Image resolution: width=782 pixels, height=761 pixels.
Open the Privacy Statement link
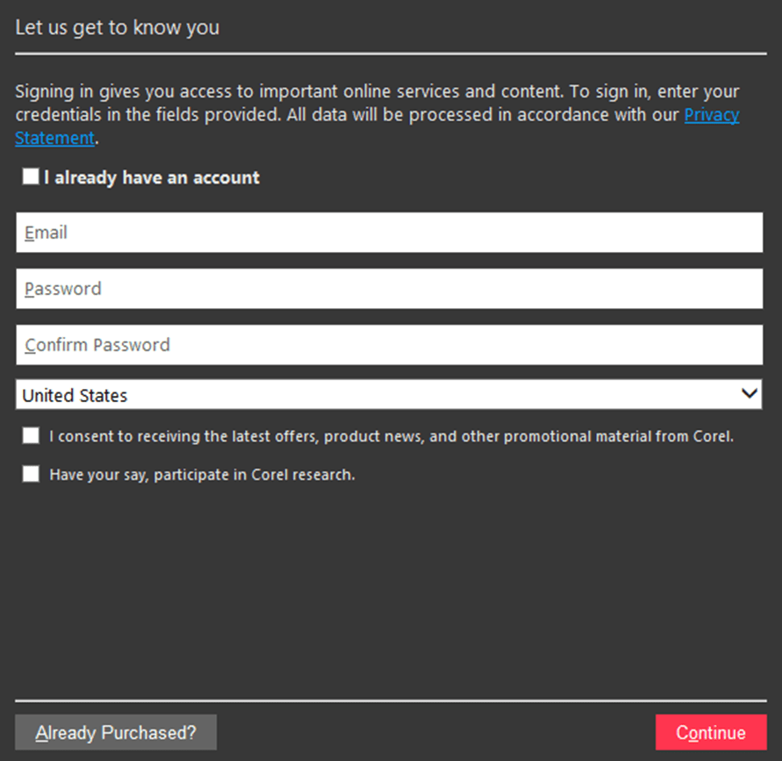pos(711,115)
